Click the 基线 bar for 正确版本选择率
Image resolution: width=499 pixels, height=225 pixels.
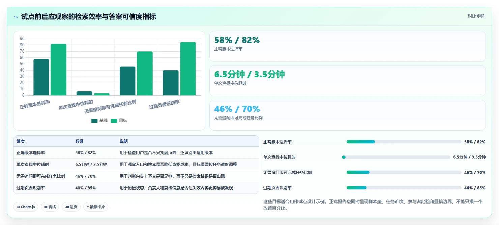tap(41, 77)
